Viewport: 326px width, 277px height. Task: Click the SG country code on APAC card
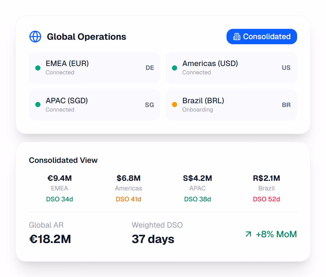(x=150, y=105)
